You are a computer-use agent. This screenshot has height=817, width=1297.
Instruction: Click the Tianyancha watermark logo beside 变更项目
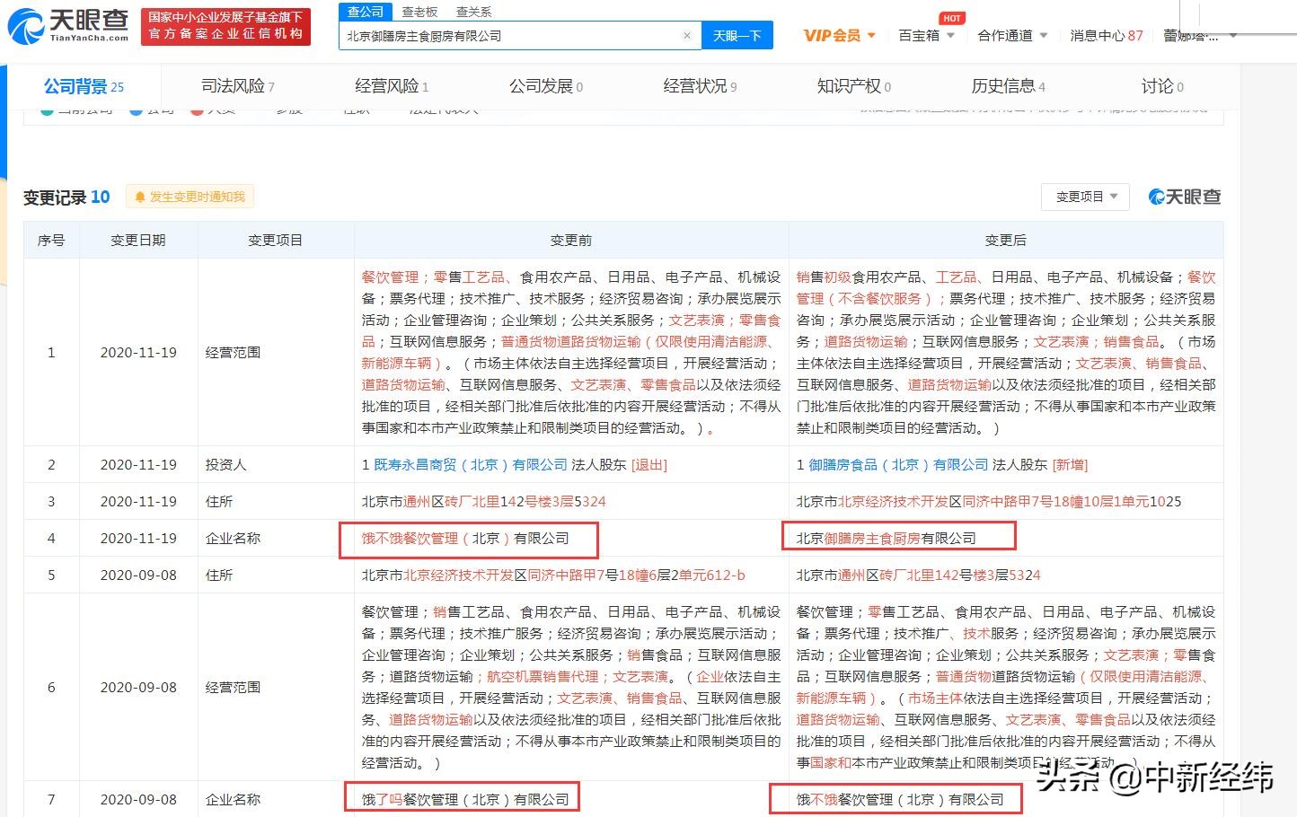(1184, 197)
